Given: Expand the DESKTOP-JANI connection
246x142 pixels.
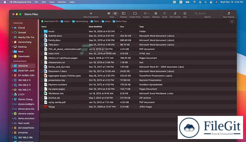Looking at the screenshot, I should [x=12, y=71].
